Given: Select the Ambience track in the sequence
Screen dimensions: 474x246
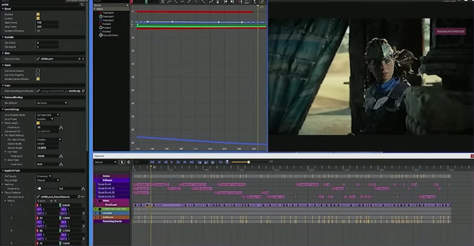Looking at the screenshot, I should coord(108,217).
